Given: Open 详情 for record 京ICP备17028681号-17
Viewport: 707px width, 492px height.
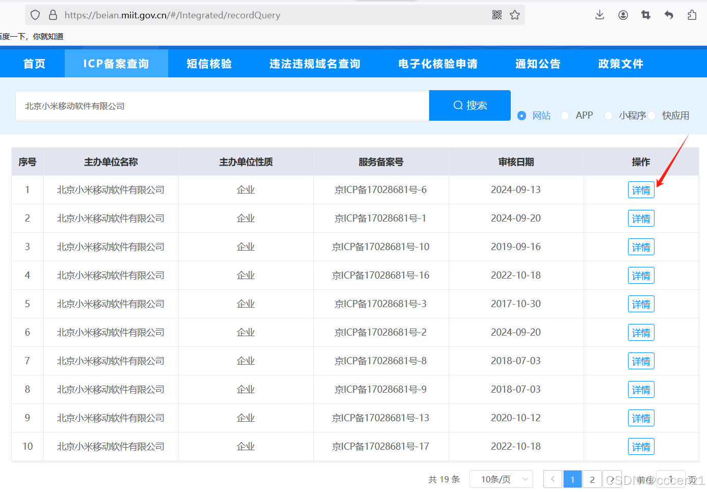Looking at the screenshot, I should tap(641, 447).
